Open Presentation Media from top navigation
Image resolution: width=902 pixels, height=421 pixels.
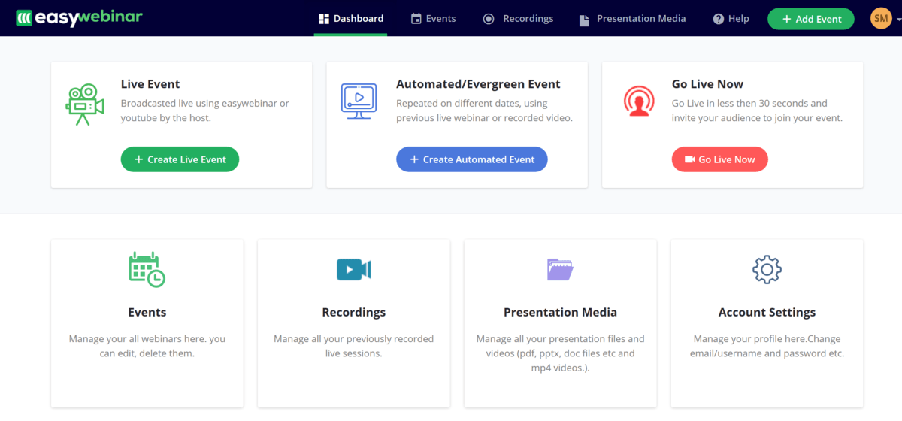pos(632,19)
